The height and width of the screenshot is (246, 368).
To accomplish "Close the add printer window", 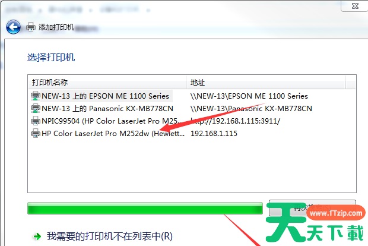I will pos(355,6).
